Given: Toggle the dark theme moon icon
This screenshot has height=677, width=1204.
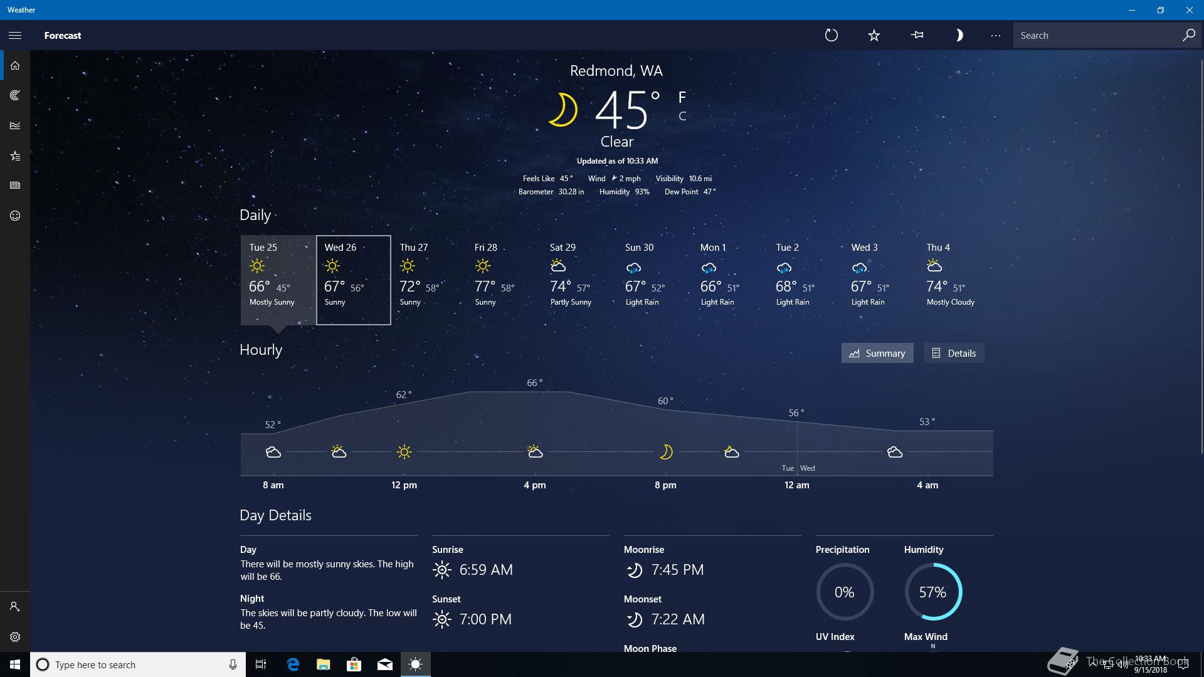Looking at the screenshot, I should (959, 35).
